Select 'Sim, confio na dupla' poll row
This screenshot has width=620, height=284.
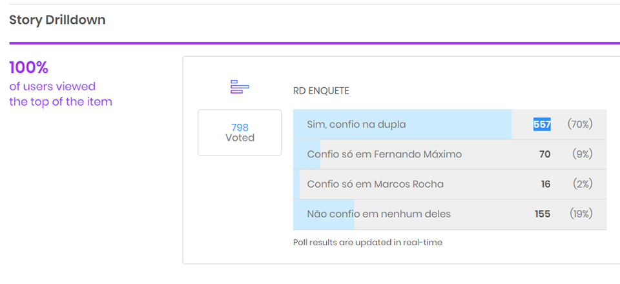tap(356, 125)
